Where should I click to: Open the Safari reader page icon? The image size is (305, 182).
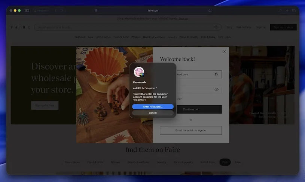click(x=96, y=10)
